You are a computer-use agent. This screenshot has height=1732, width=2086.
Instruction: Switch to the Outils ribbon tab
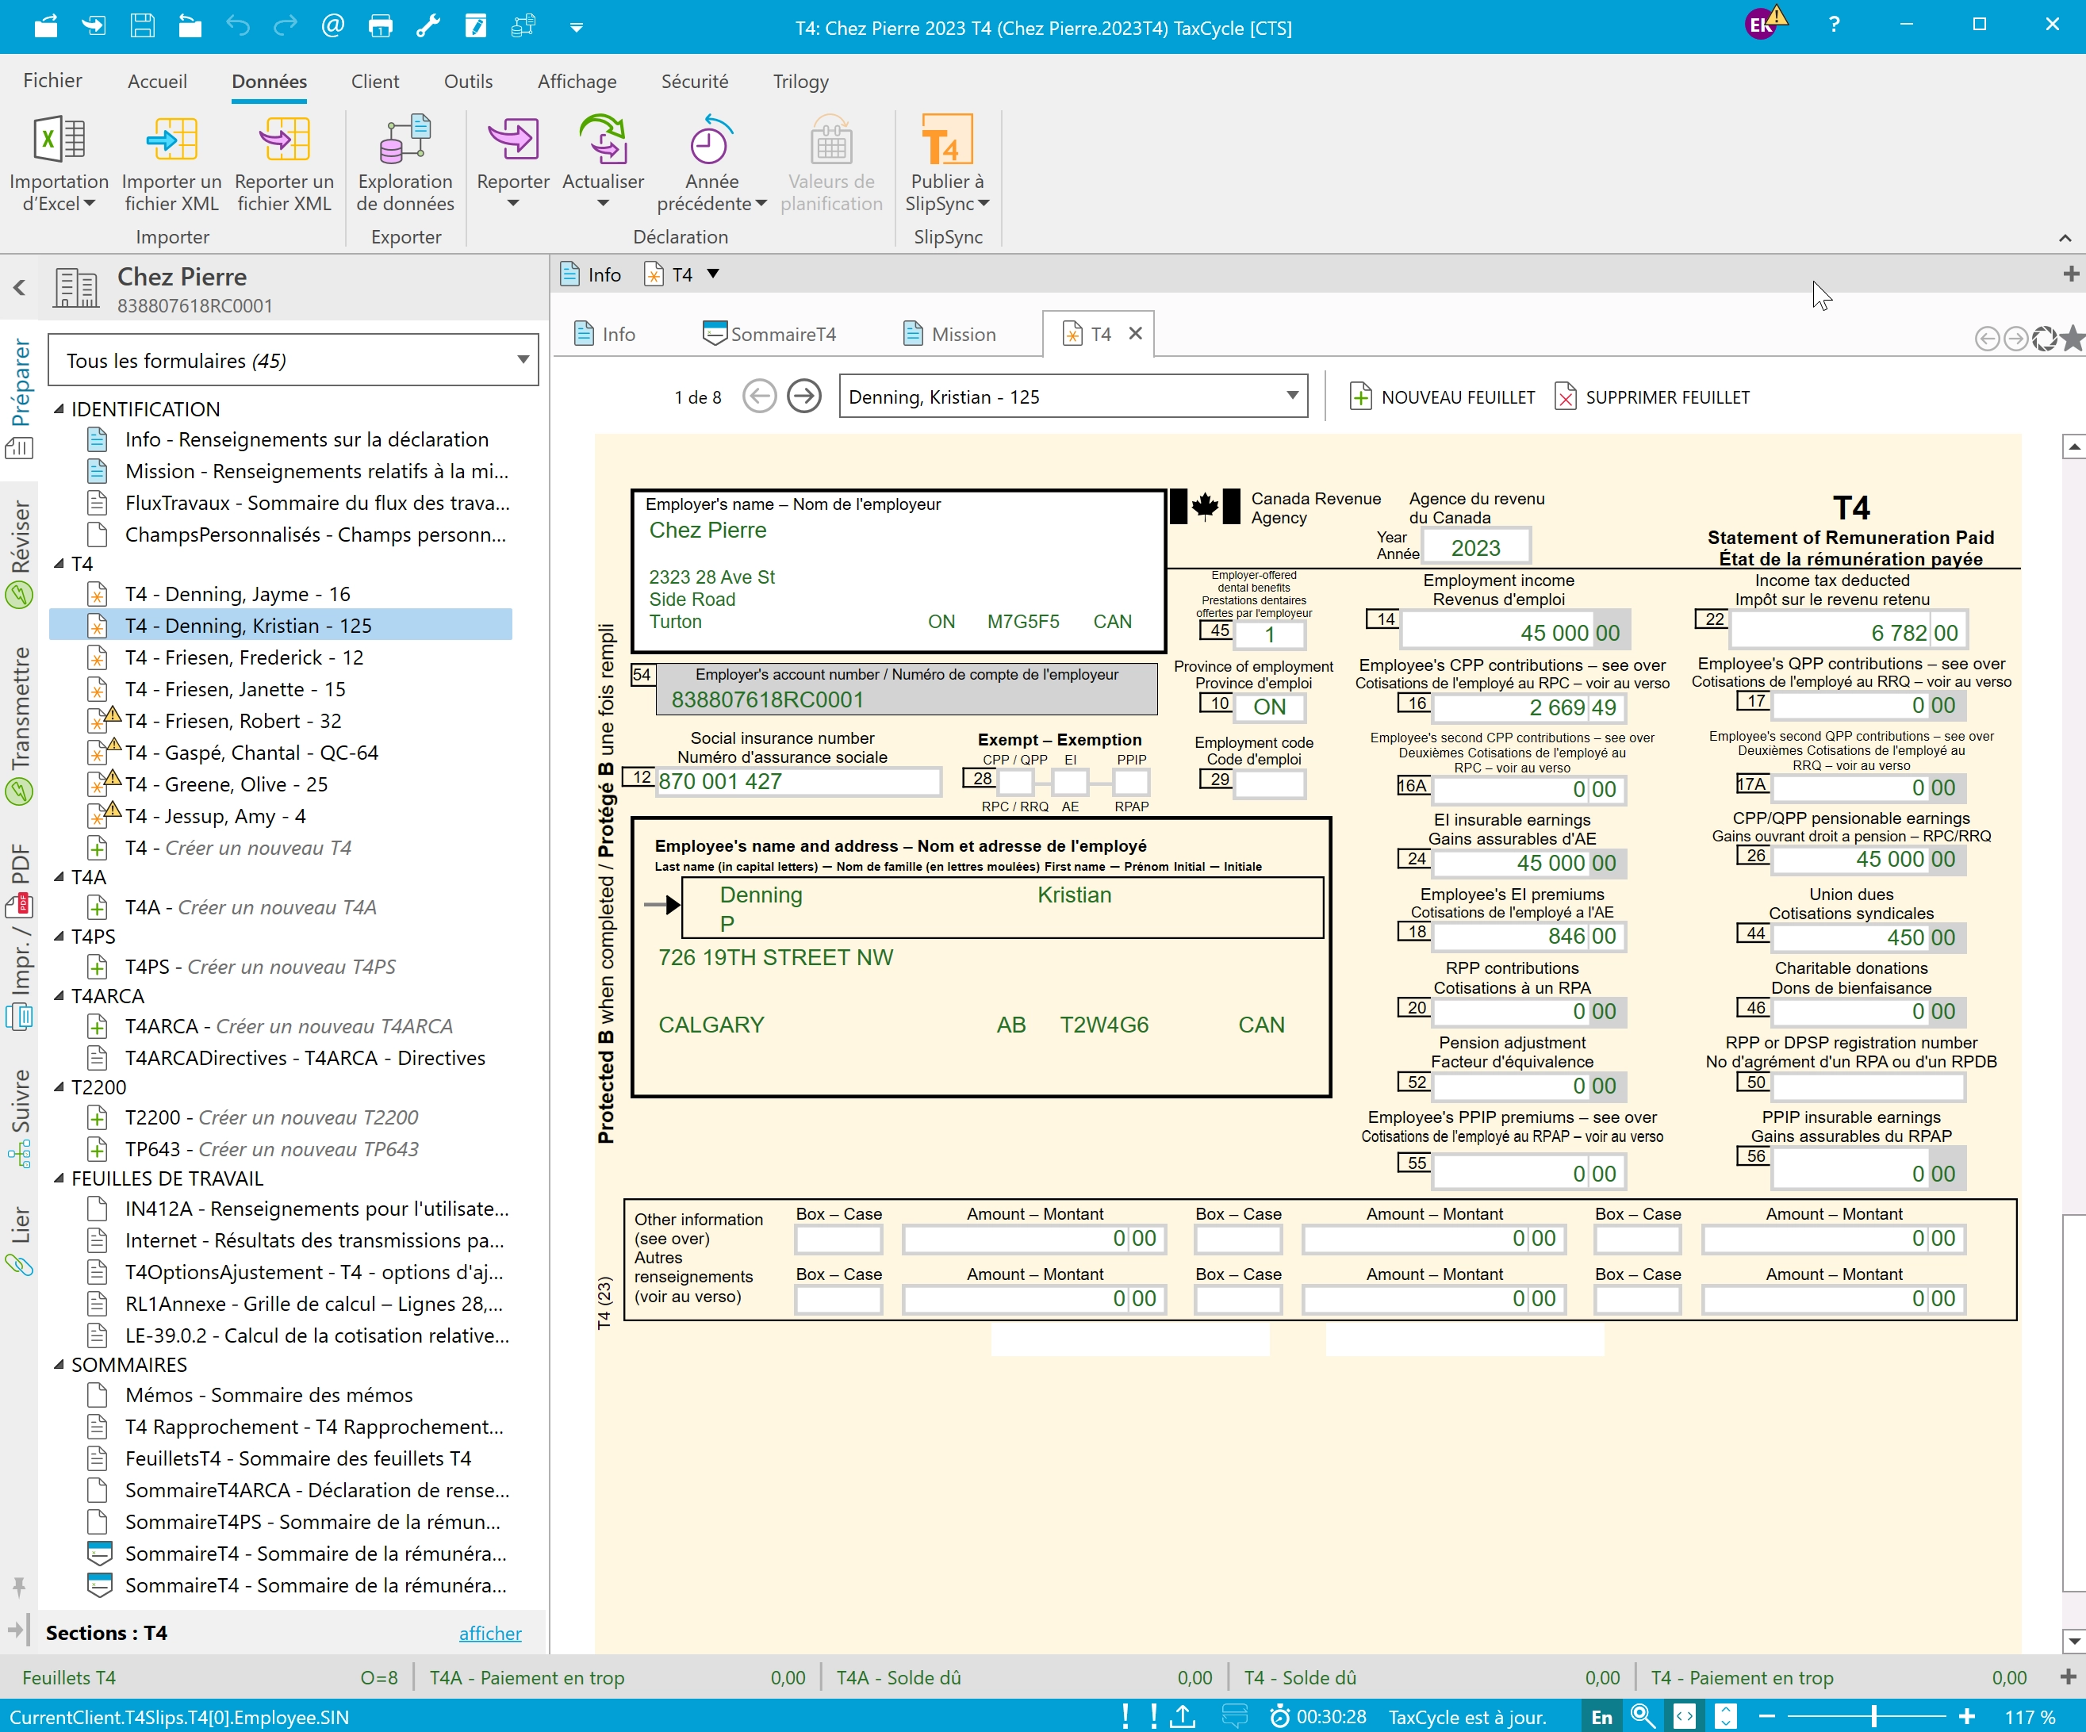(468, 82)
